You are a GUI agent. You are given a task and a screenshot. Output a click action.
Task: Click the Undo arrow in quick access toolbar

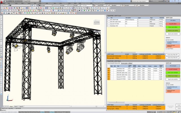[16, 1]
